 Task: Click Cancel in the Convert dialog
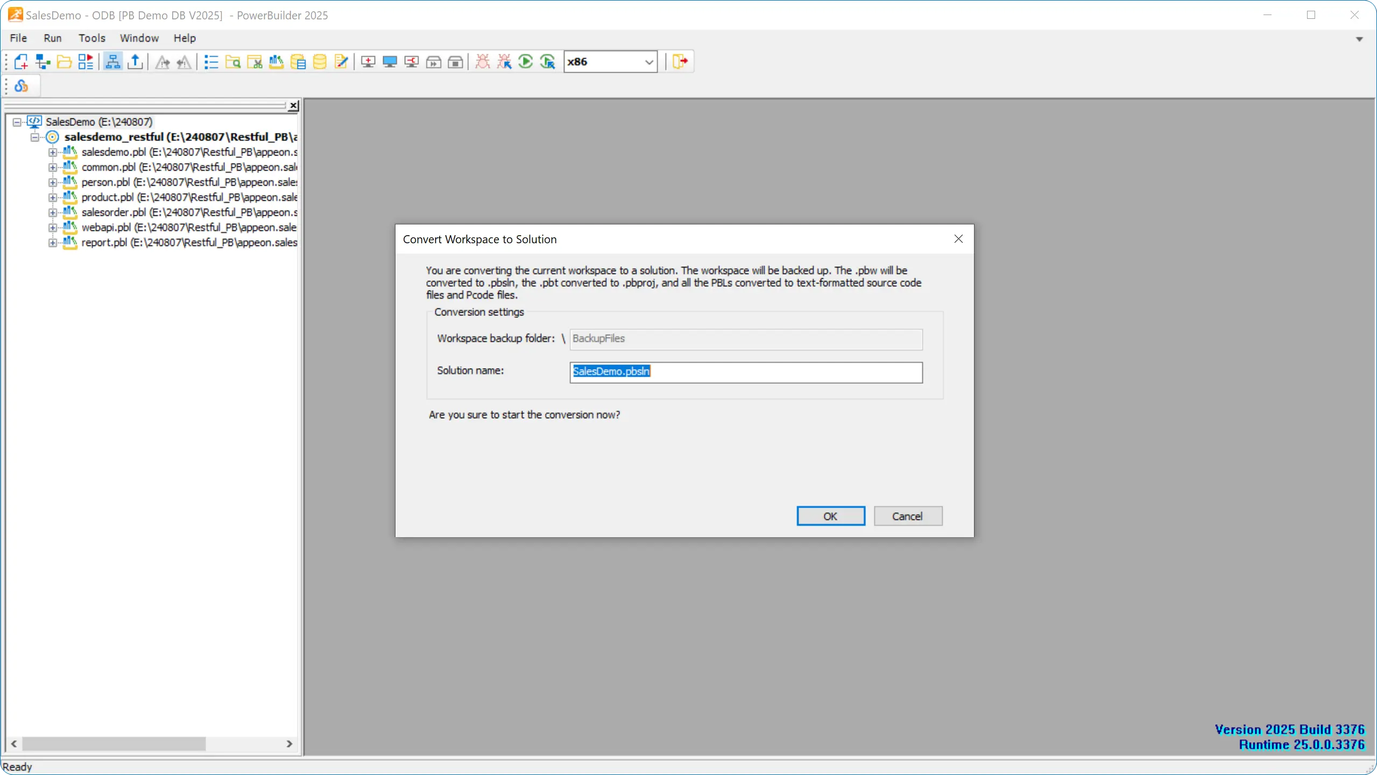coord(908,516)
